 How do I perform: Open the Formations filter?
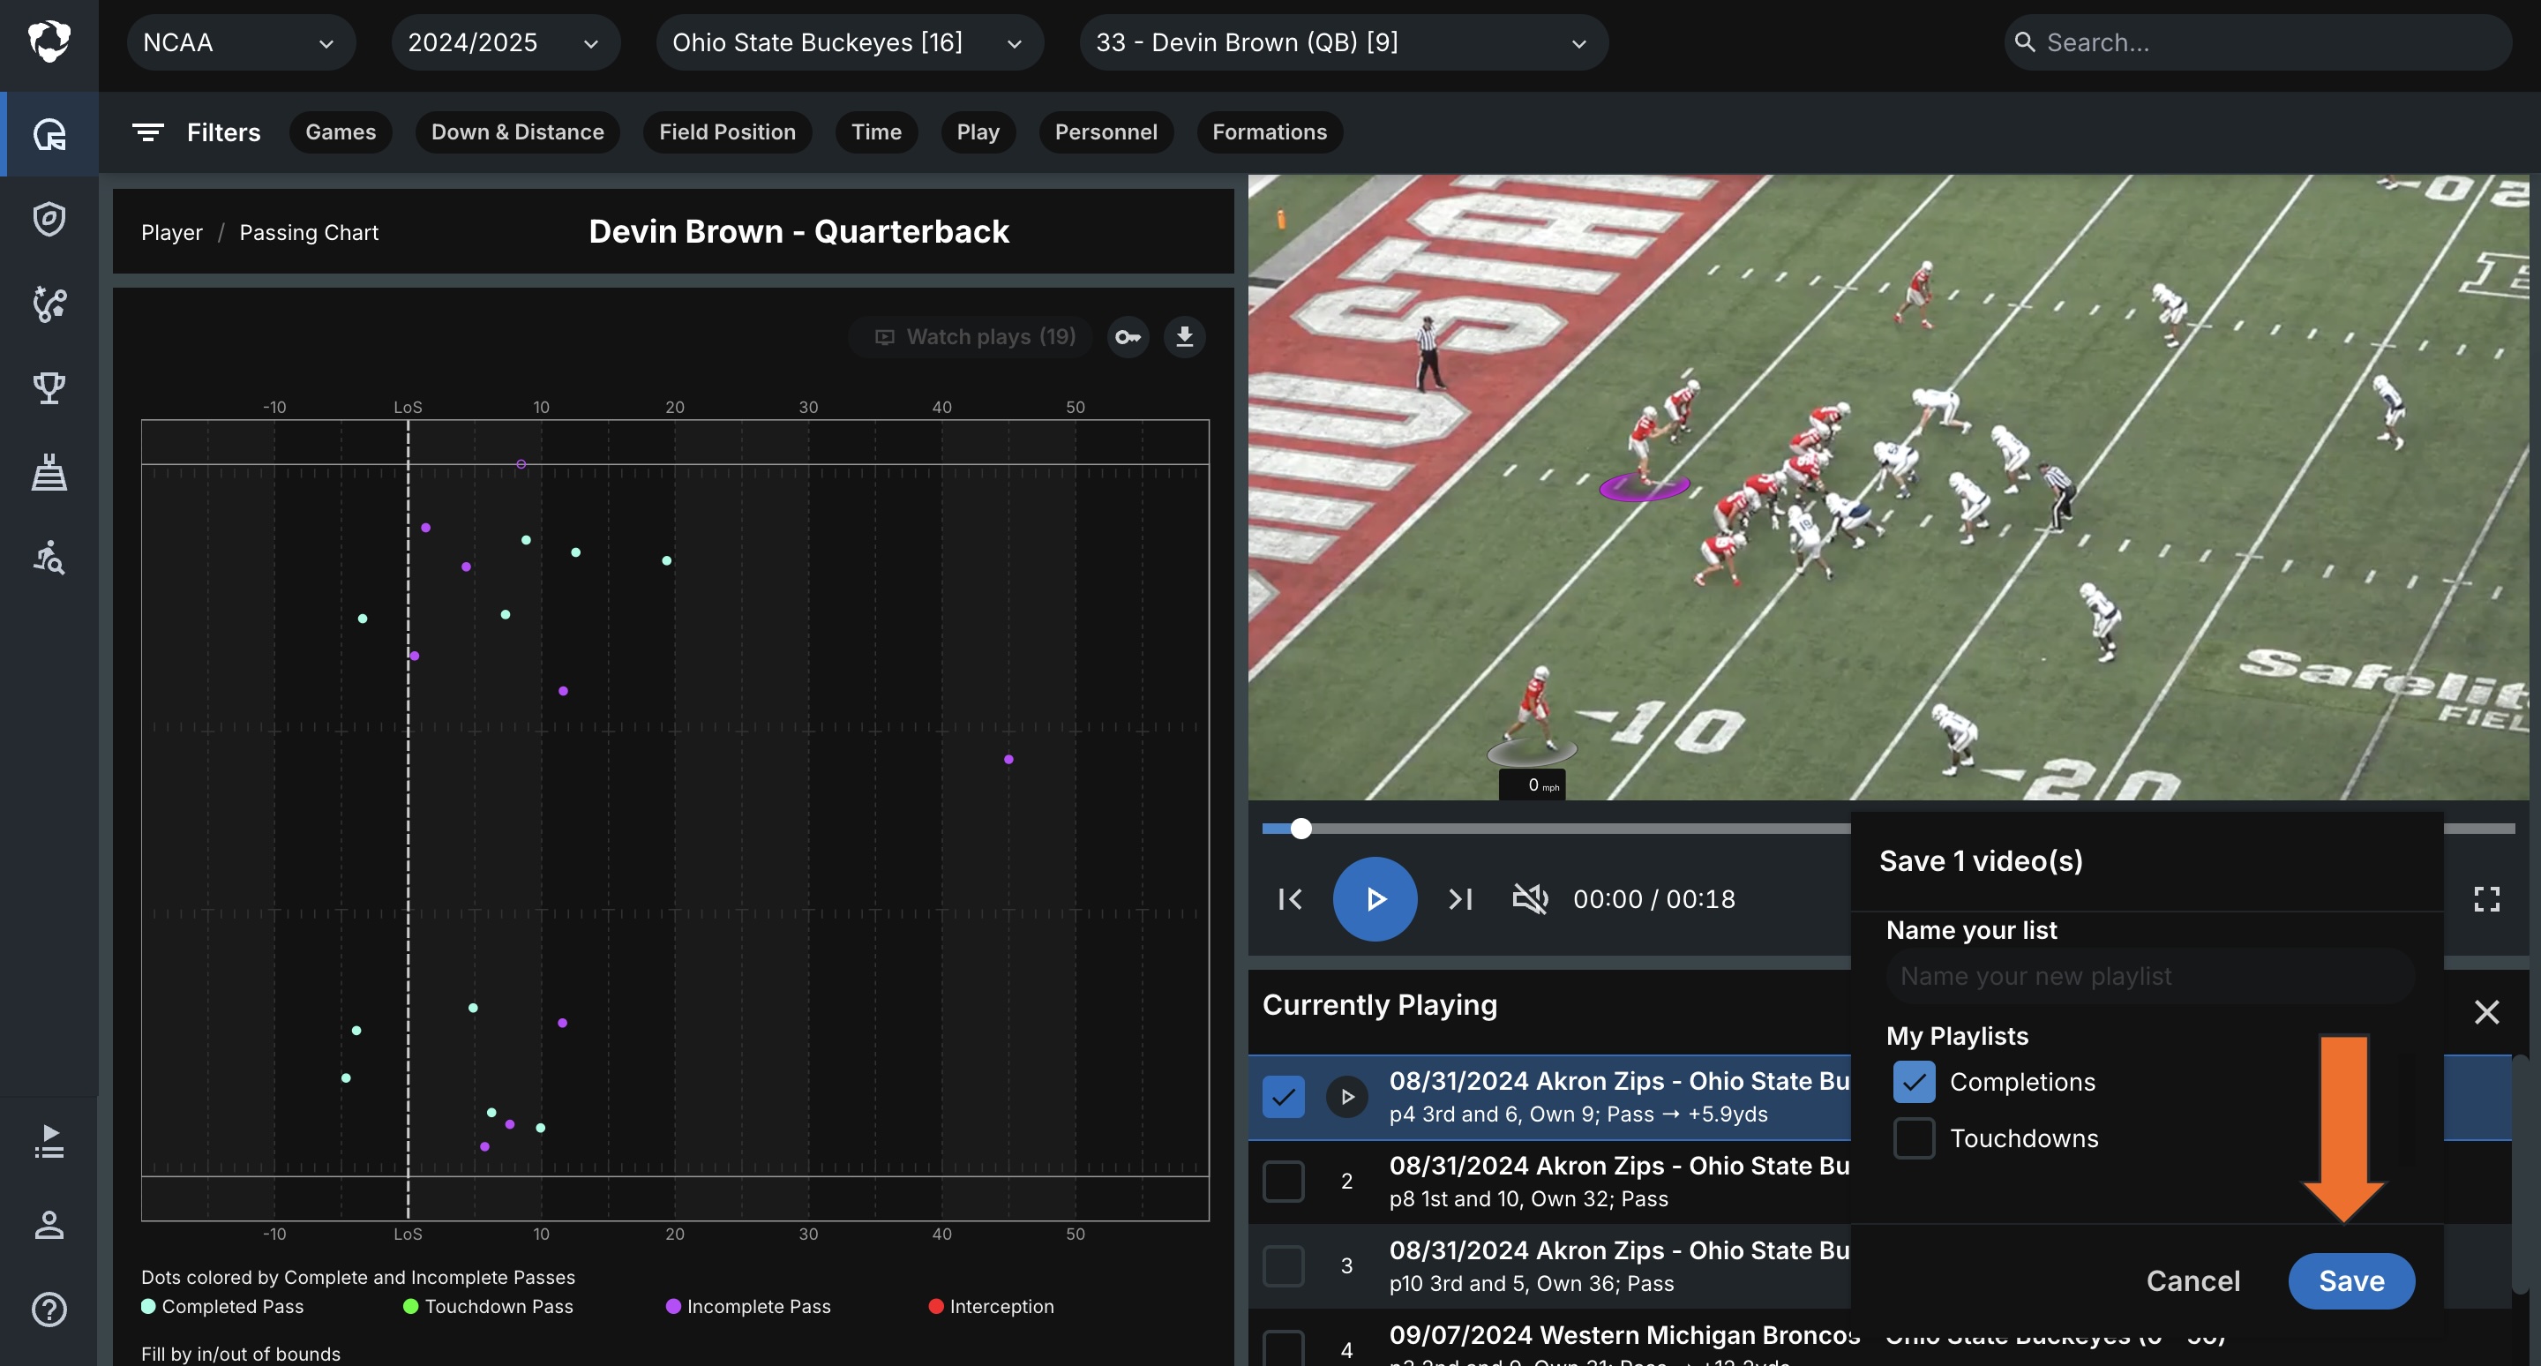(x=1270, y=132)
